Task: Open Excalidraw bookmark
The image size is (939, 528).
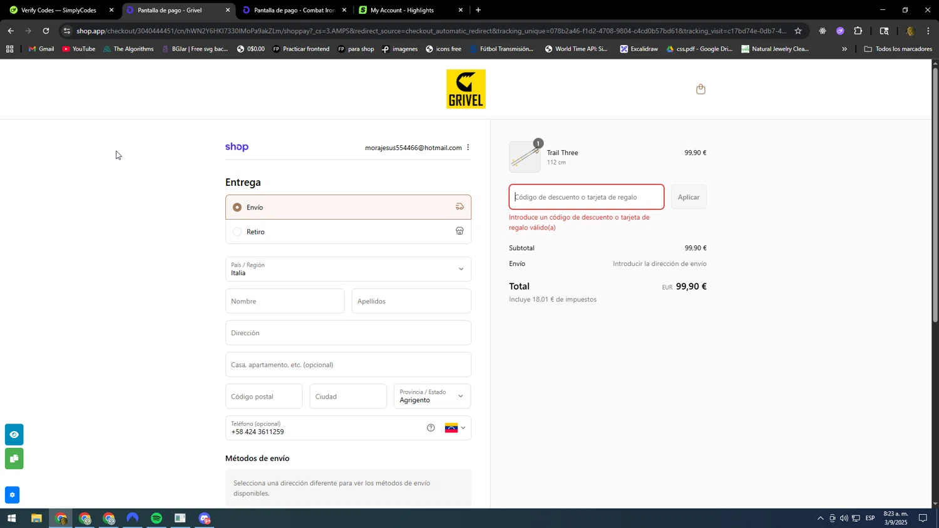Action: pyautogui.click(x=639, y=49)
